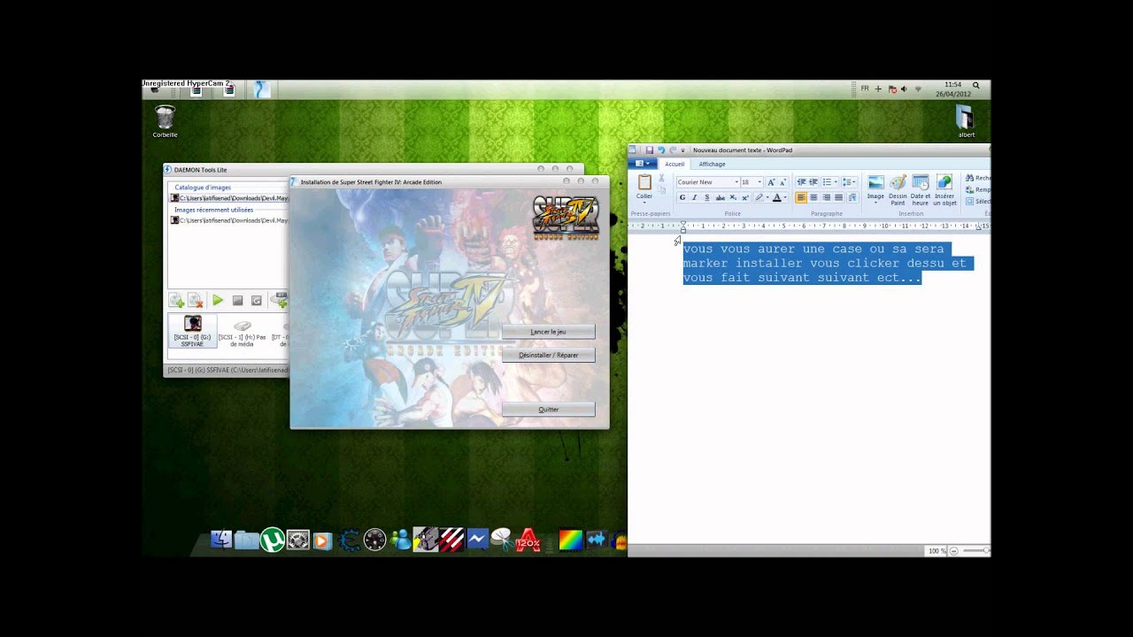Screen dimensions: 1133x637
Task: Click the volume speaker tray icon
Action: tap(903, 88)
